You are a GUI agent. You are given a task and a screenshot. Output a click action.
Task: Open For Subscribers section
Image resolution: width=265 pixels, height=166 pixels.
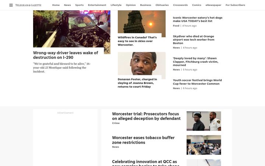pyautogui.click(x=235, y=5)
